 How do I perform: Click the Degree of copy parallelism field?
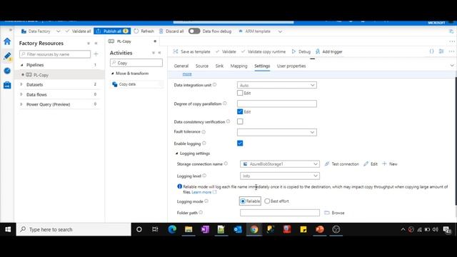click(277, 104)
